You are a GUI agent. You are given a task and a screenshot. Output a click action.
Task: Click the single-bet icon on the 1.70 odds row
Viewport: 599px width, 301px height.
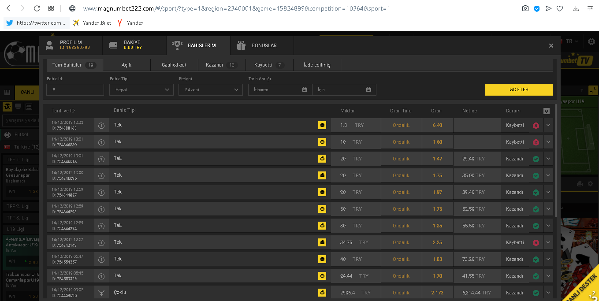point(101,276)
